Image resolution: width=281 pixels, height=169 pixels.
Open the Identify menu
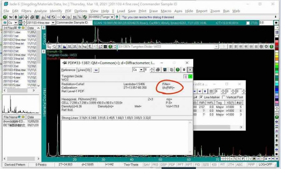[x=56, y=11]
